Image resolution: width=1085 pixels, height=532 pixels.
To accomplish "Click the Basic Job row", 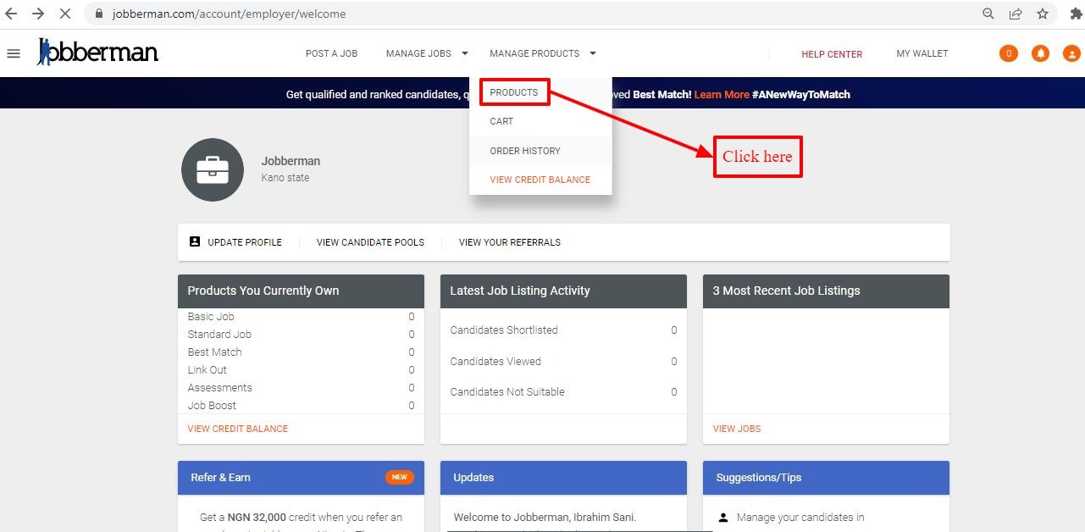I will pos(301,317).
